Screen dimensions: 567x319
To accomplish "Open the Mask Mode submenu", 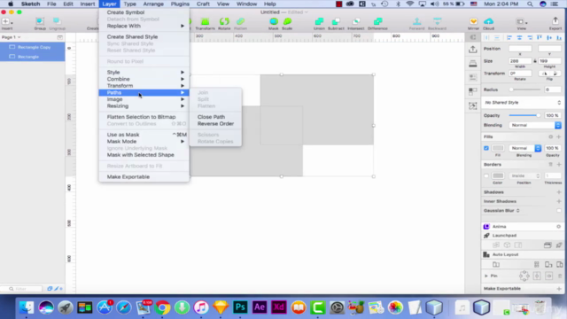I will tap(144, 142).
